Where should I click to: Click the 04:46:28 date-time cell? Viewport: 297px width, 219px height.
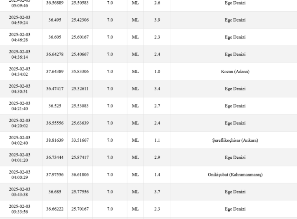pos(20,37)
